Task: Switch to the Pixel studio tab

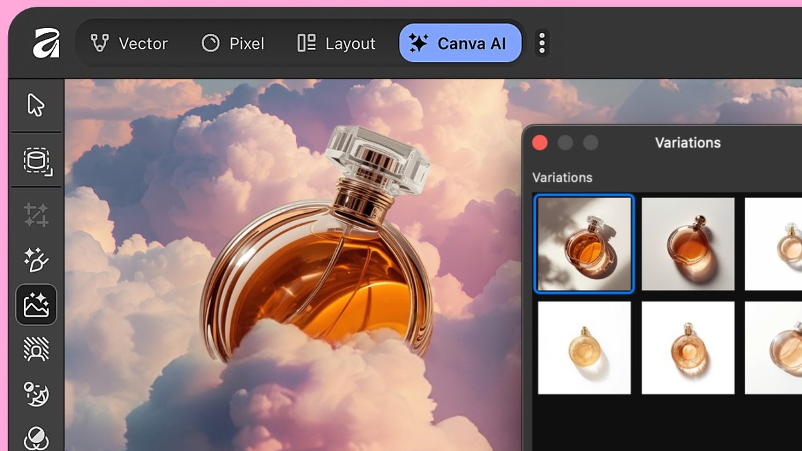Action: [x=233, y=43]
